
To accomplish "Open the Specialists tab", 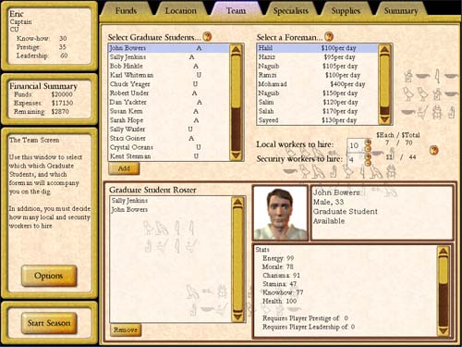I will pyautogui.click(x=290, y=11).
